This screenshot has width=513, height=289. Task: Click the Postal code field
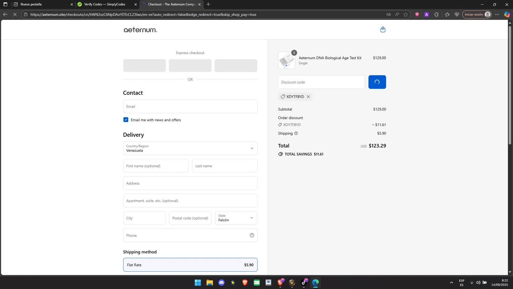[190, 218]
